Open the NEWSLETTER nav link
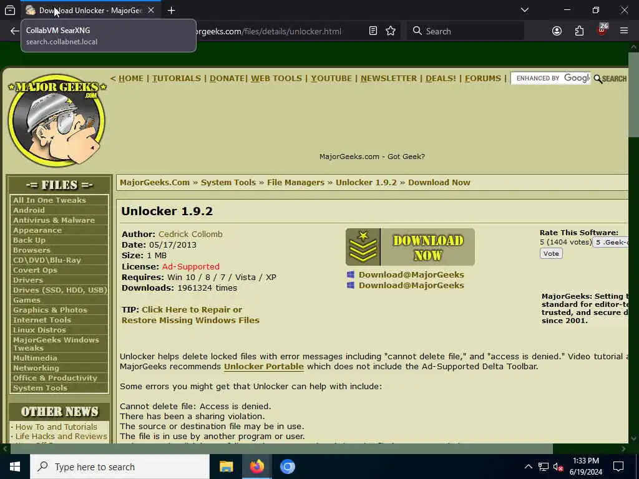 389,78
